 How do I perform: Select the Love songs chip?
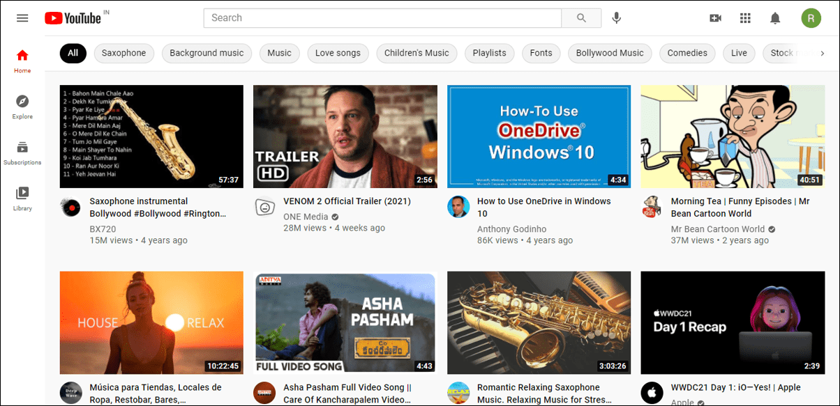[338, 53]
